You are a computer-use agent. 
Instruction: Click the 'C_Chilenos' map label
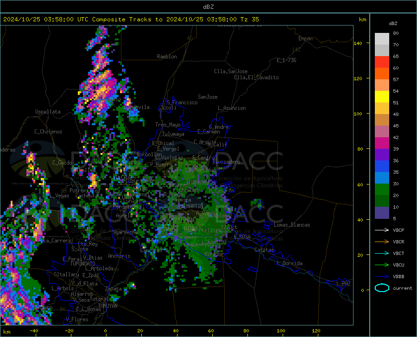48,132
